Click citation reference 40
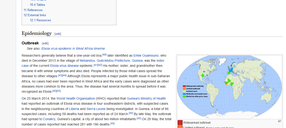Screen dimensions: 286x128 point(104,55)
